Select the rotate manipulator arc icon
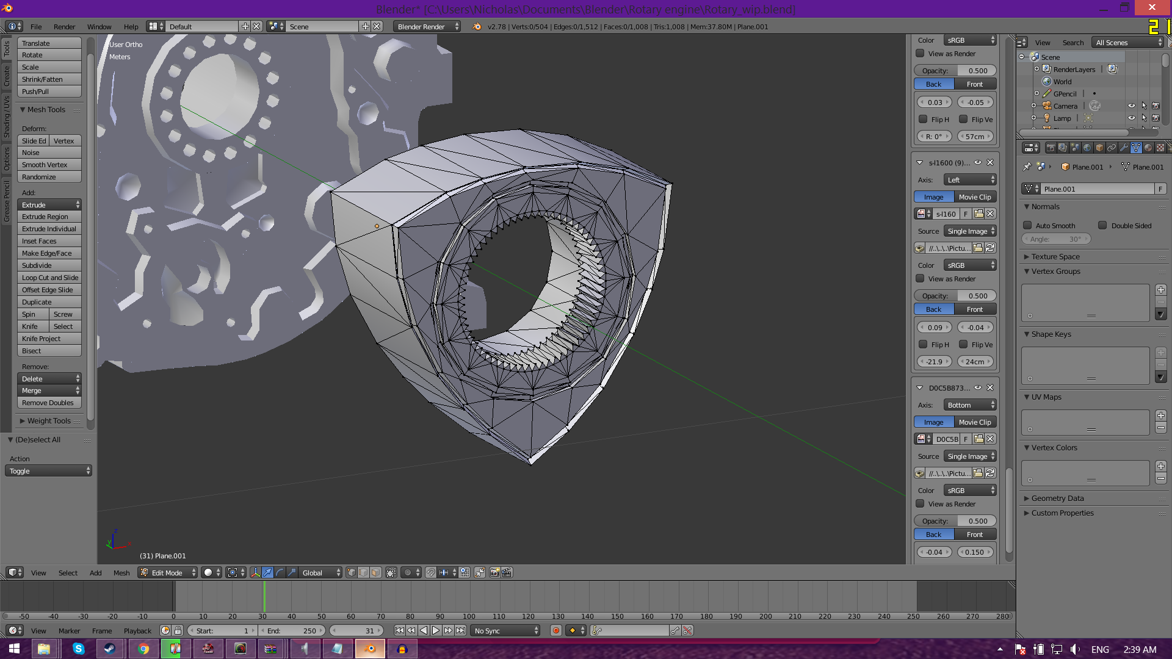This screenshot has height=659, width=1172. click(x=280, y=572)
